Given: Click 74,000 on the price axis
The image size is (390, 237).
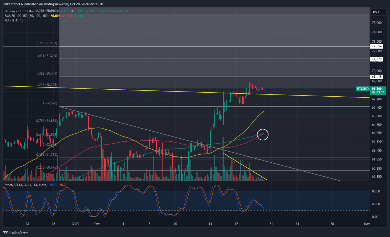Looking at the screenshot, I should (x=377, y=32).
